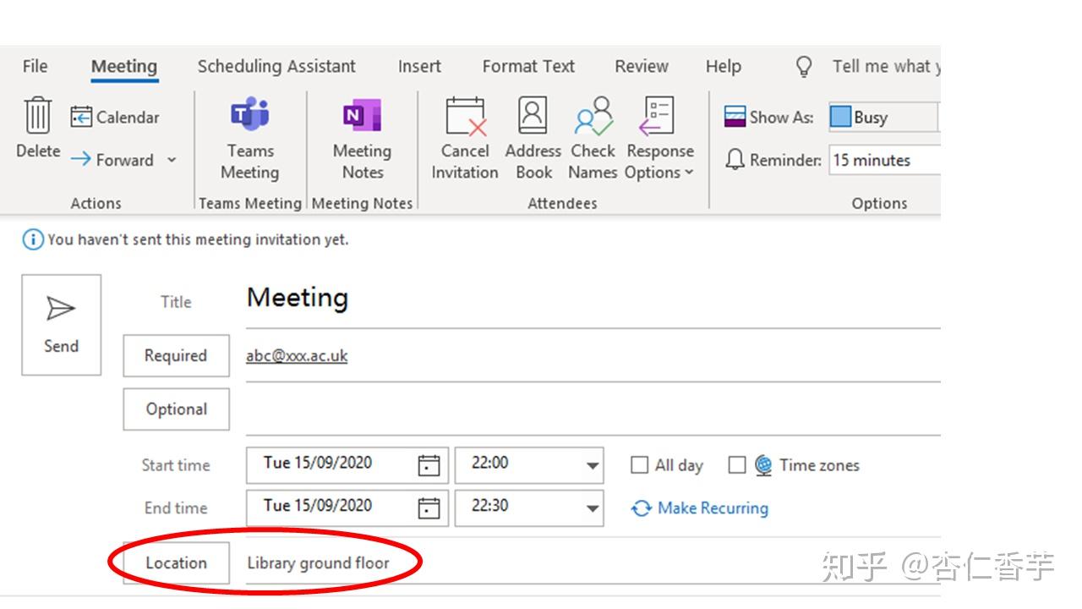The image size is (1082, 609).
Task: Click the Show As icon
Action: [x=735, y=118]
